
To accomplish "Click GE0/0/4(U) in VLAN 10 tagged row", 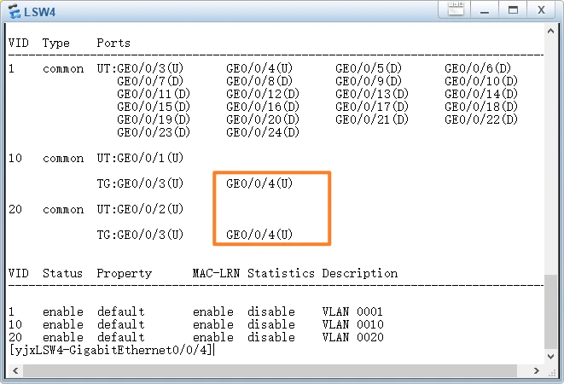I will click(259, 183).
